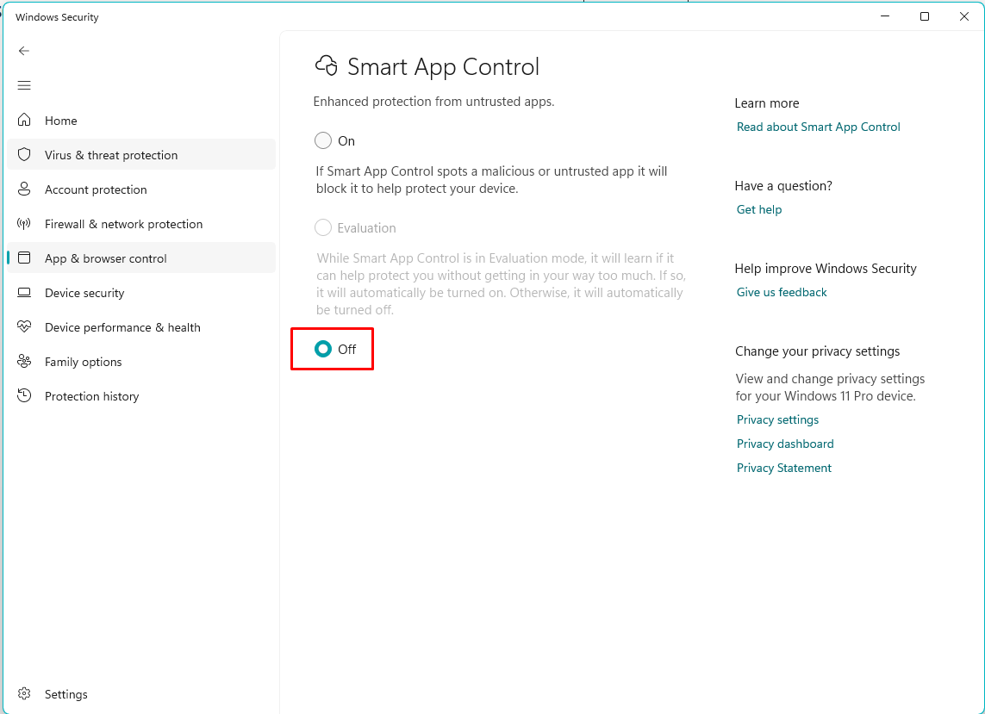Select the On radio button

323,140
